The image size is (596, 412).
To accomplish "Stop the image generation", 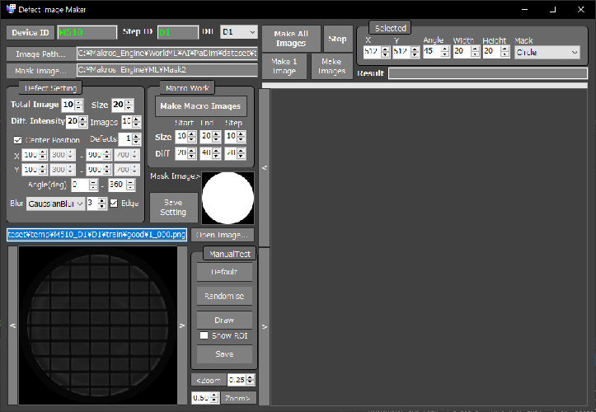I will pyautogui.click(x=337, y=39).
